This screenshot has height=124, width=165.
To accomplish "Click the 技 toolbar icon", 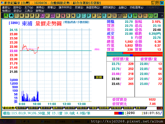I will (145, 15).
